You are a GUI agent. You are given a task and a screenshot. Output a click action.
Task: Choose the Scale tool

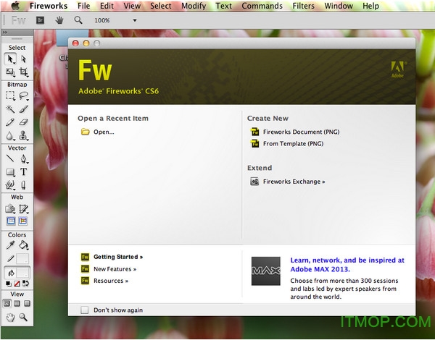coord(10,72)
